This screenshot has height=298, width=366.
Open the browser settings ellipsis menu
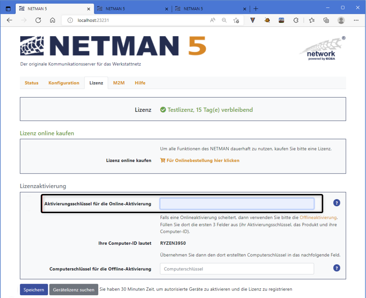356,20
